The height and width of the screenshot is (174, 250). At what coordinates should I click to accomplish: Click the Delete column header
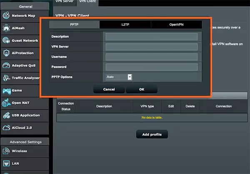point(190,106)
